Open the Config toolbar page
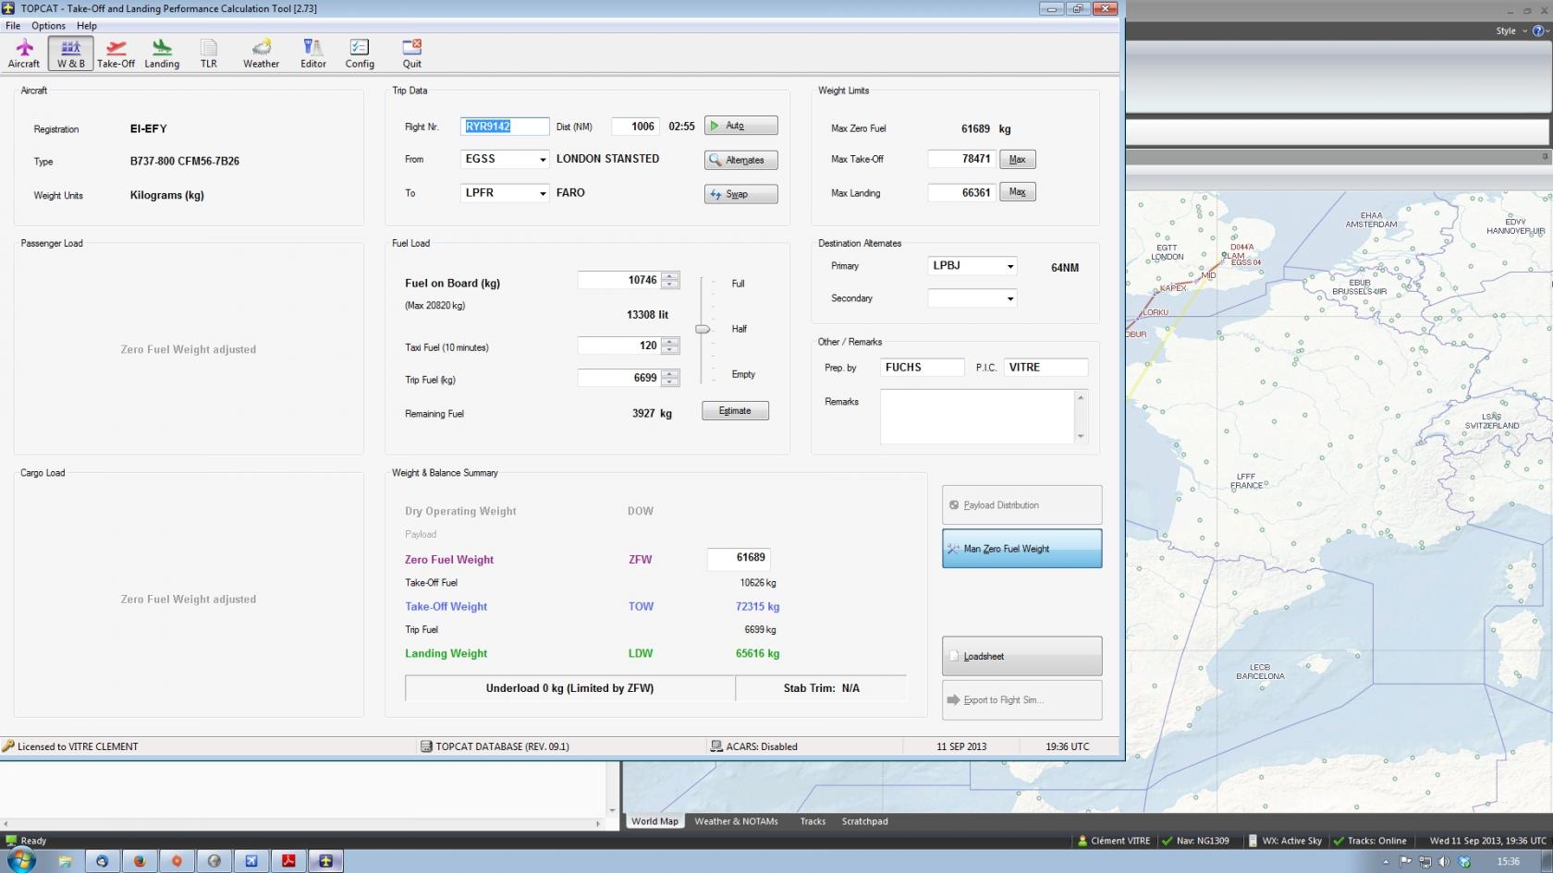The image size is (1553, 873). point(360,54)
